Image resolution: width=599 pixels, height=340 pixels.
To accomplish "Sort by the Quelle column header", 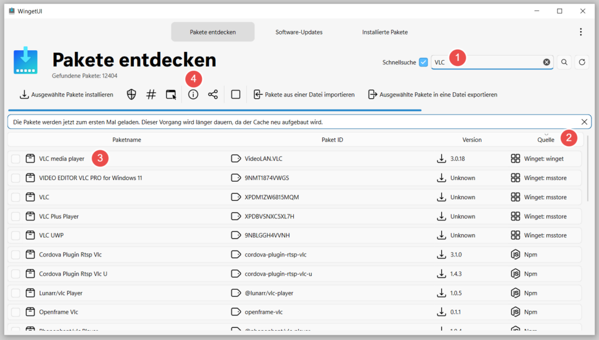I will (x=546, y=140).
